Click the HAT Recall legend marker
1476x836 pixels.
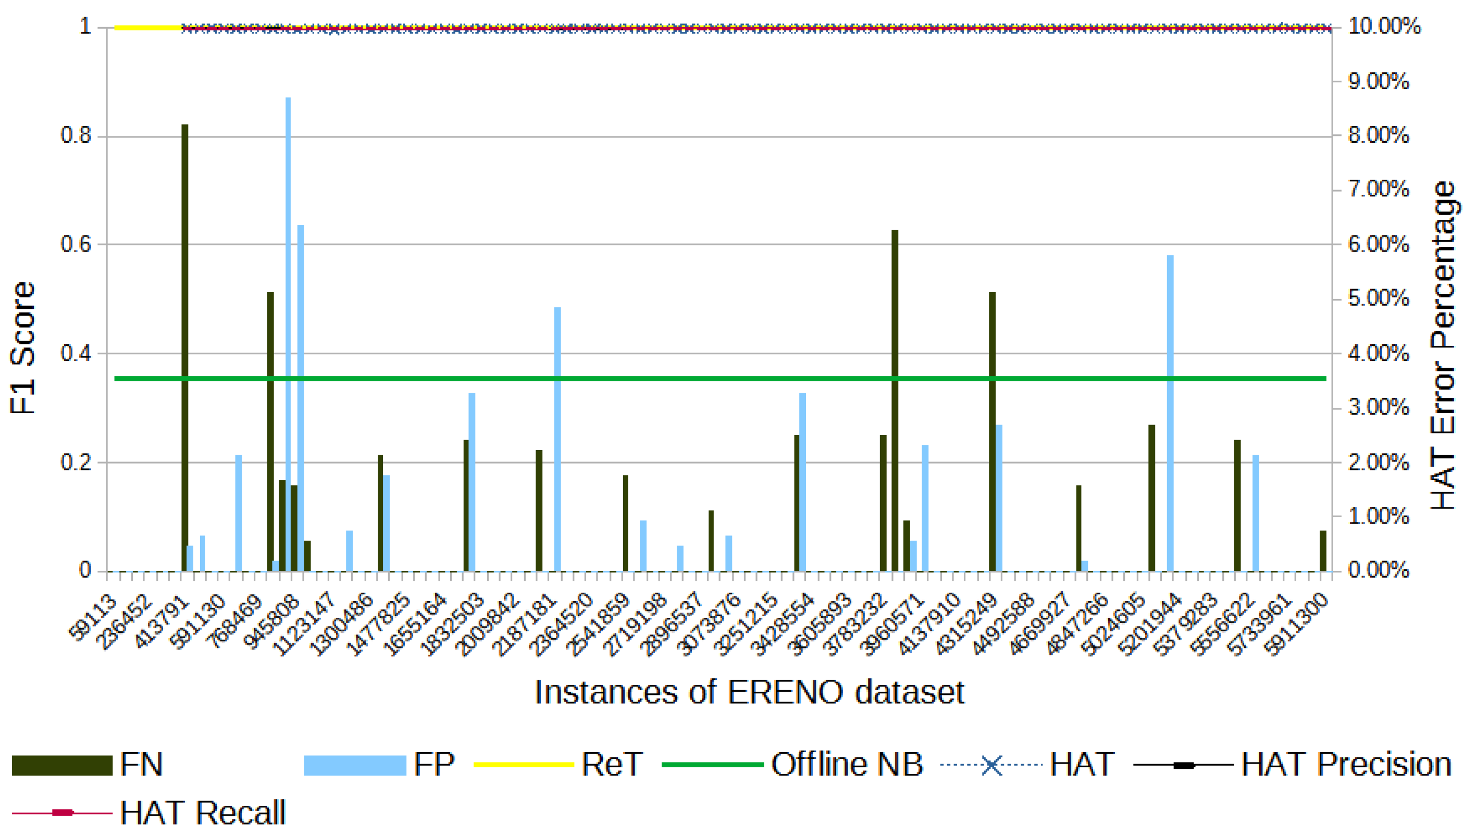(x=62, y=813)
